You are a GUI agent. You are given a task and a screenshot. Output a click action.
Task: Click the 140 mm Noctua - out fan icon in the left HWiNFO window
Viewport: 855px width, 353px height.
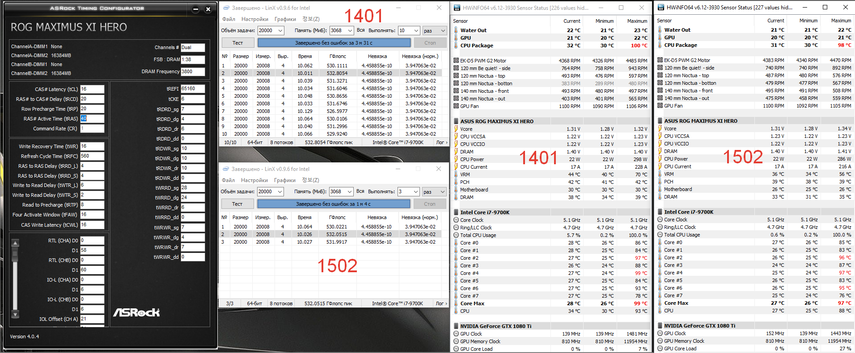tap(456, 99)
